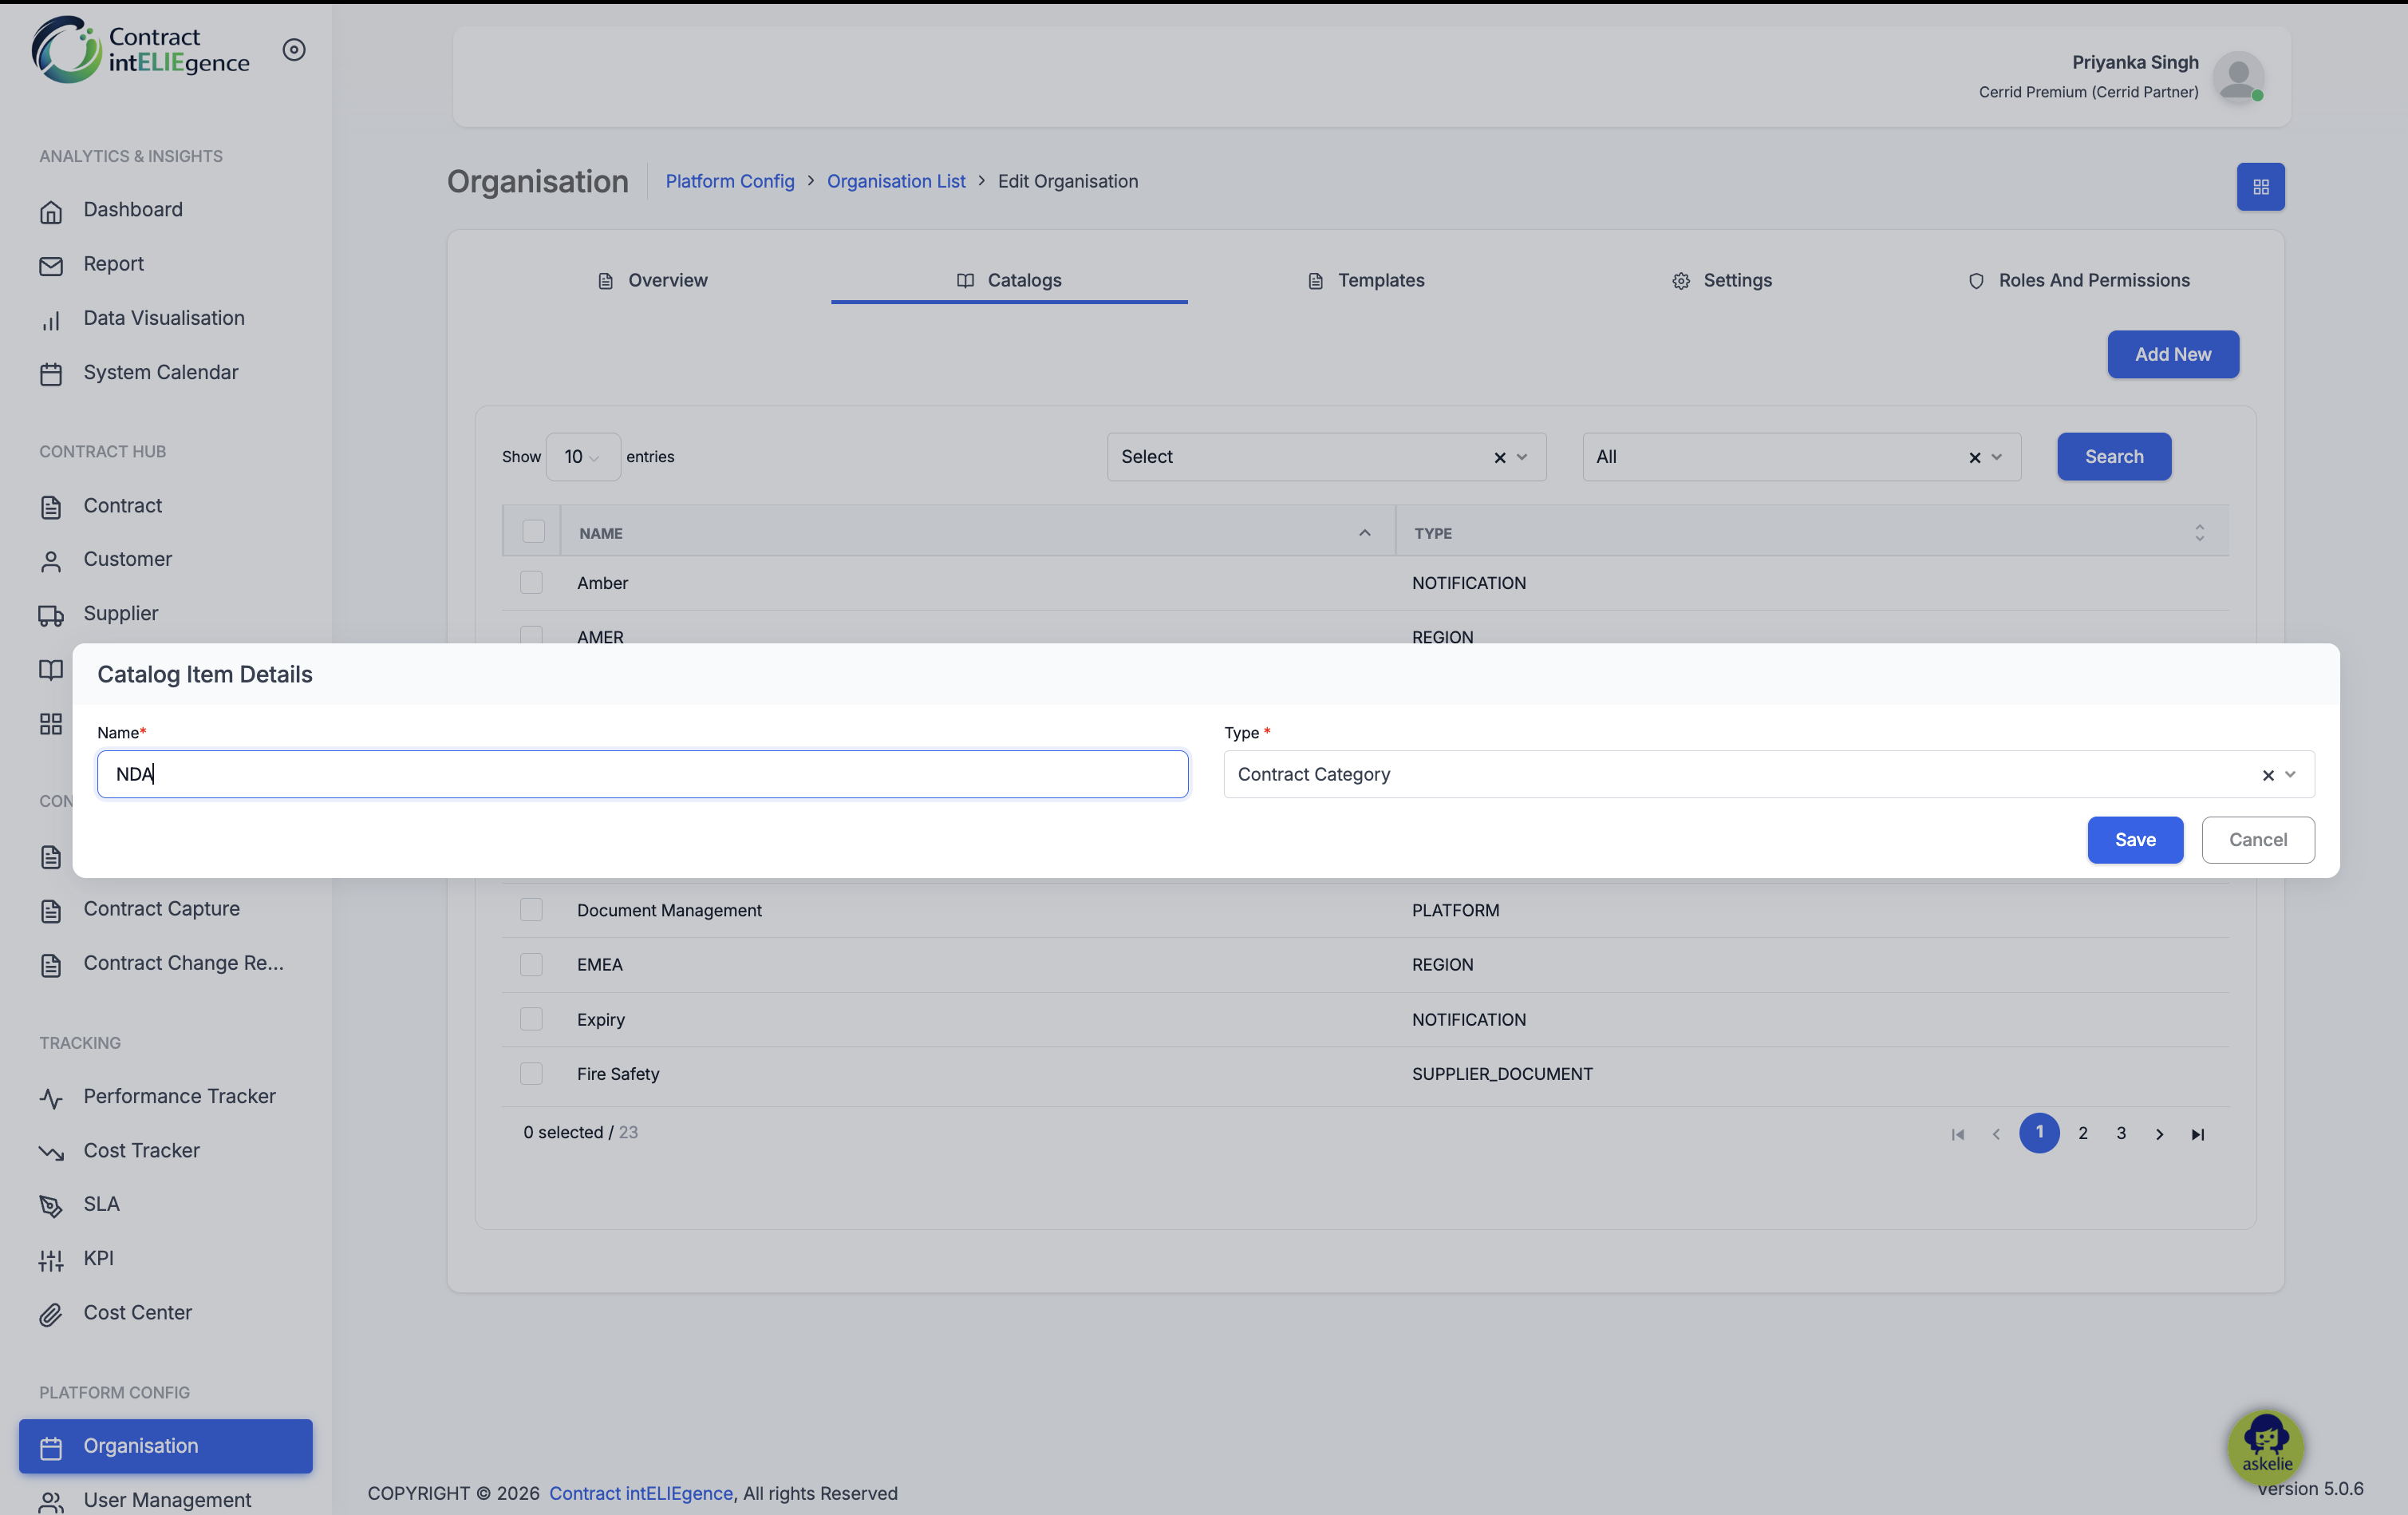2408x1515 pixels.
Task: Switch to the Templates tab
Action: tap(1366, 280)
